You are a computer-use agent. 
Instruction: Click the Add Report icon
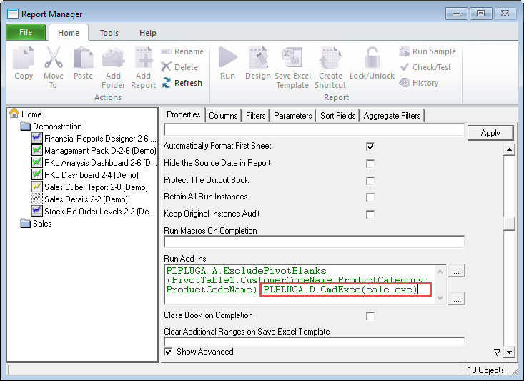pos(144,57)
